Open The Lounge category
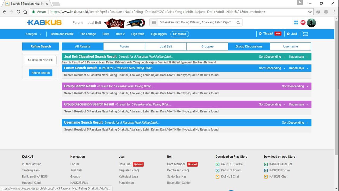 pos(88,34)
